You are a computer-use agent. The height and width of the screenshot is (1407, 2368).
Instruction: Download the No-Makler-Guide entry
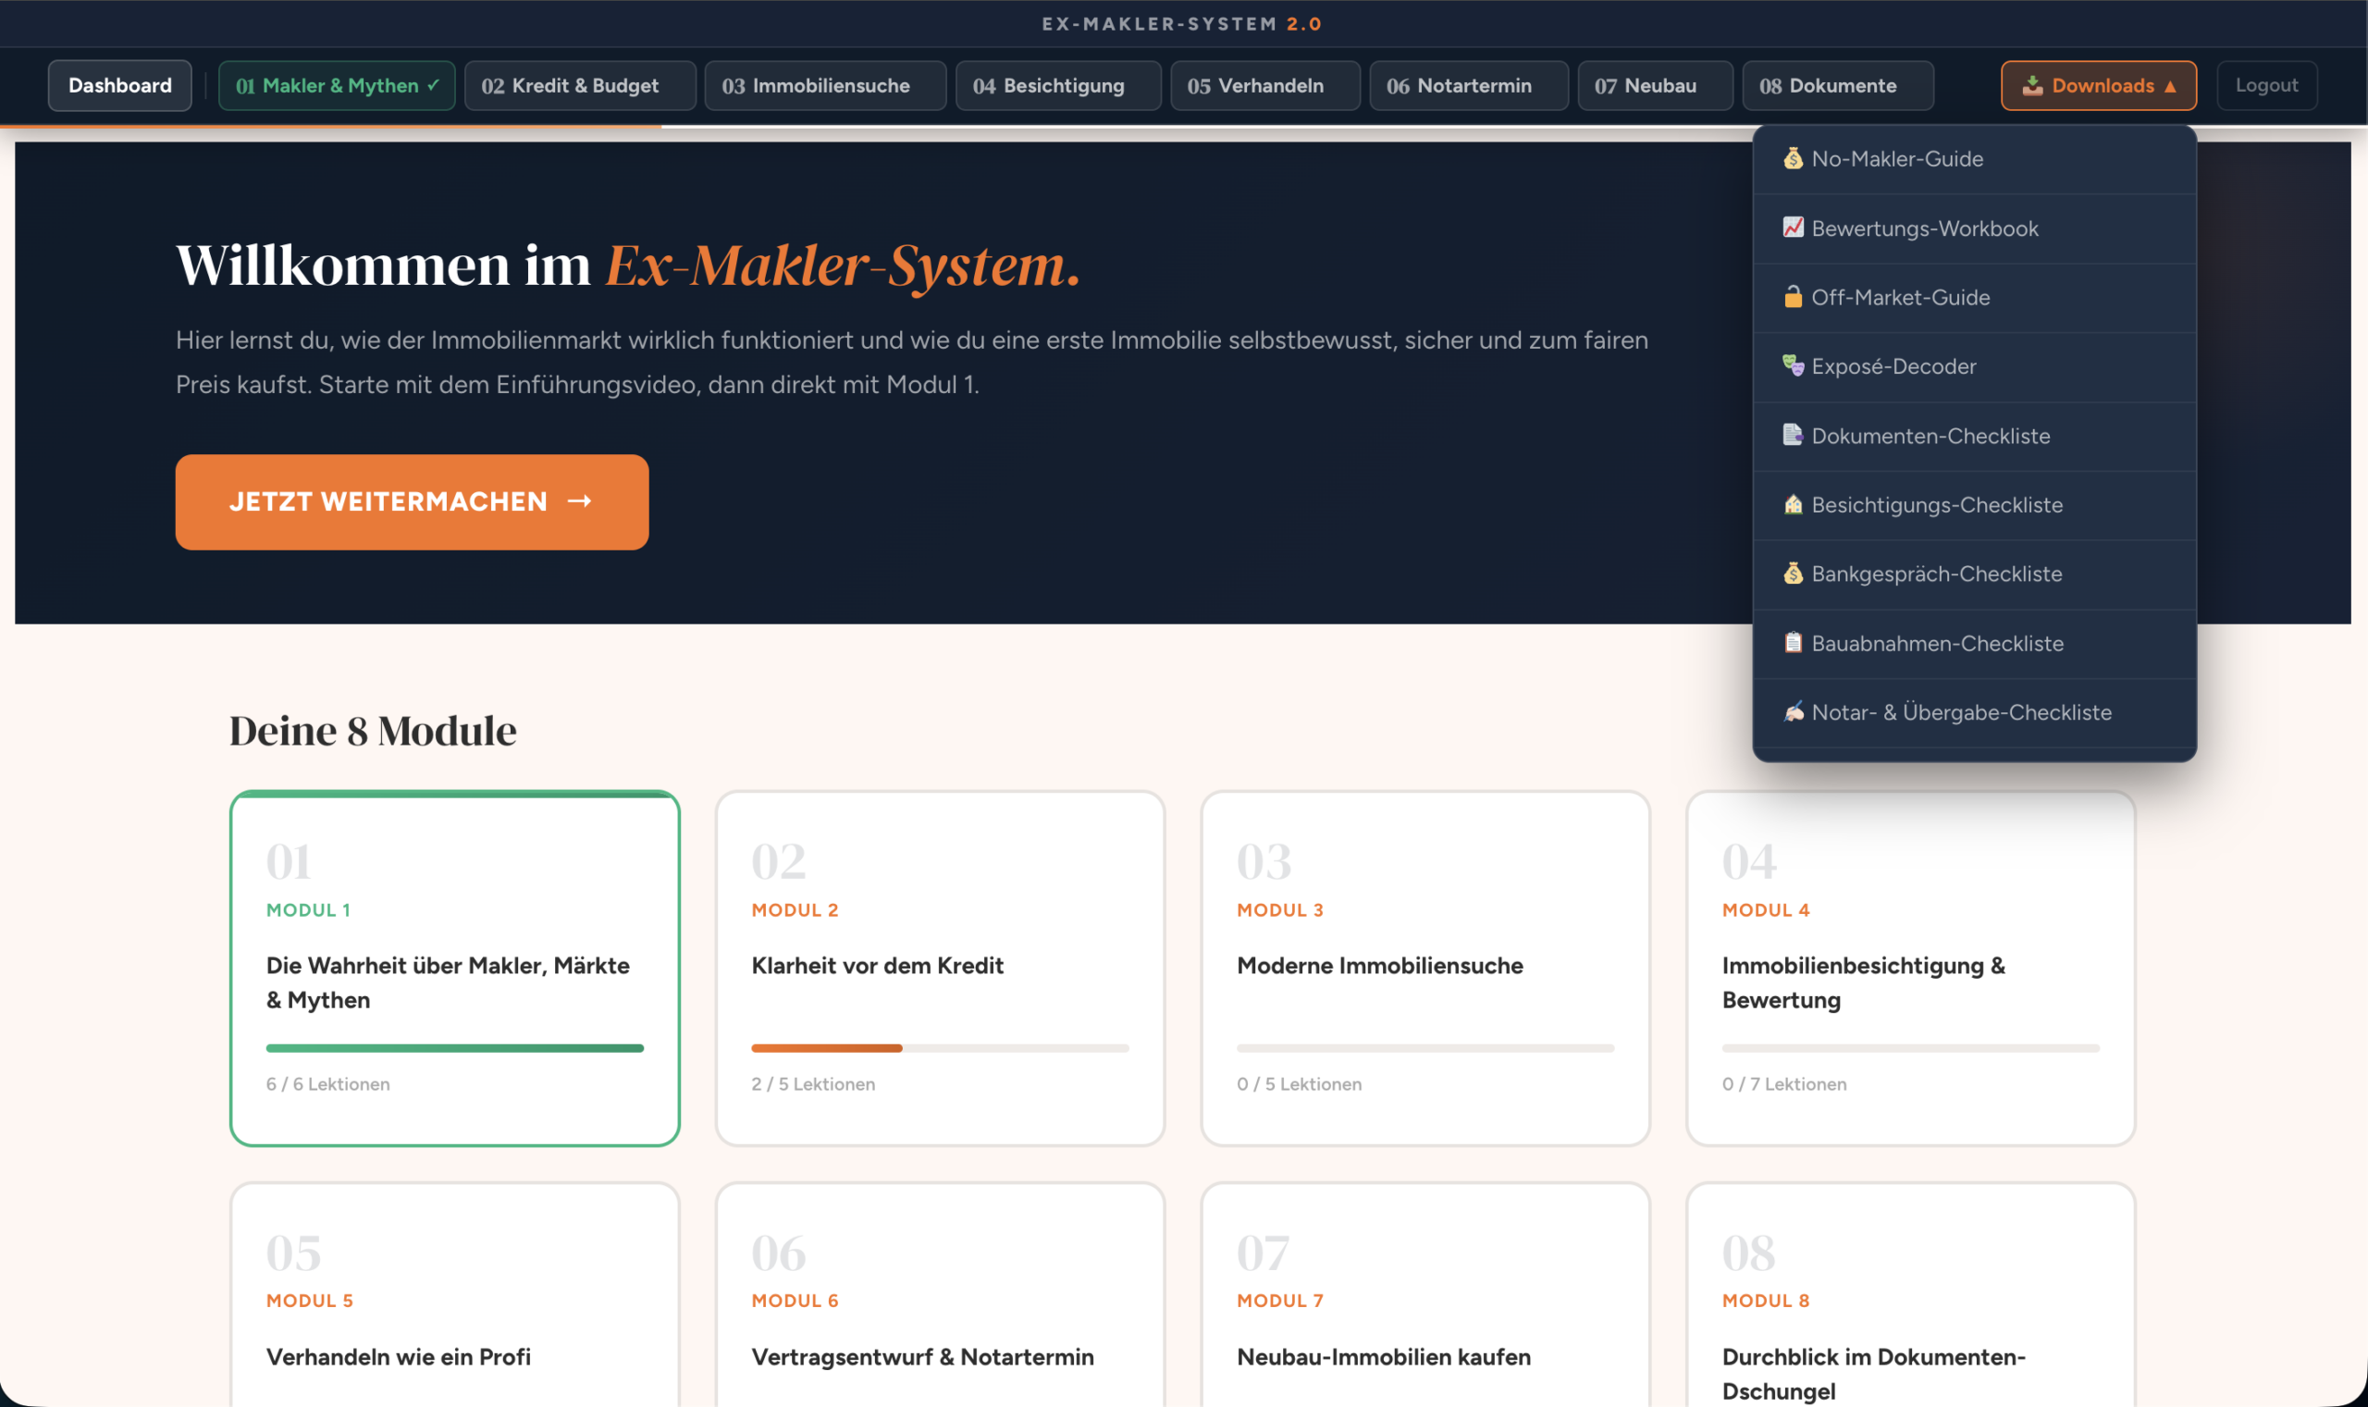click(1975, 159)
